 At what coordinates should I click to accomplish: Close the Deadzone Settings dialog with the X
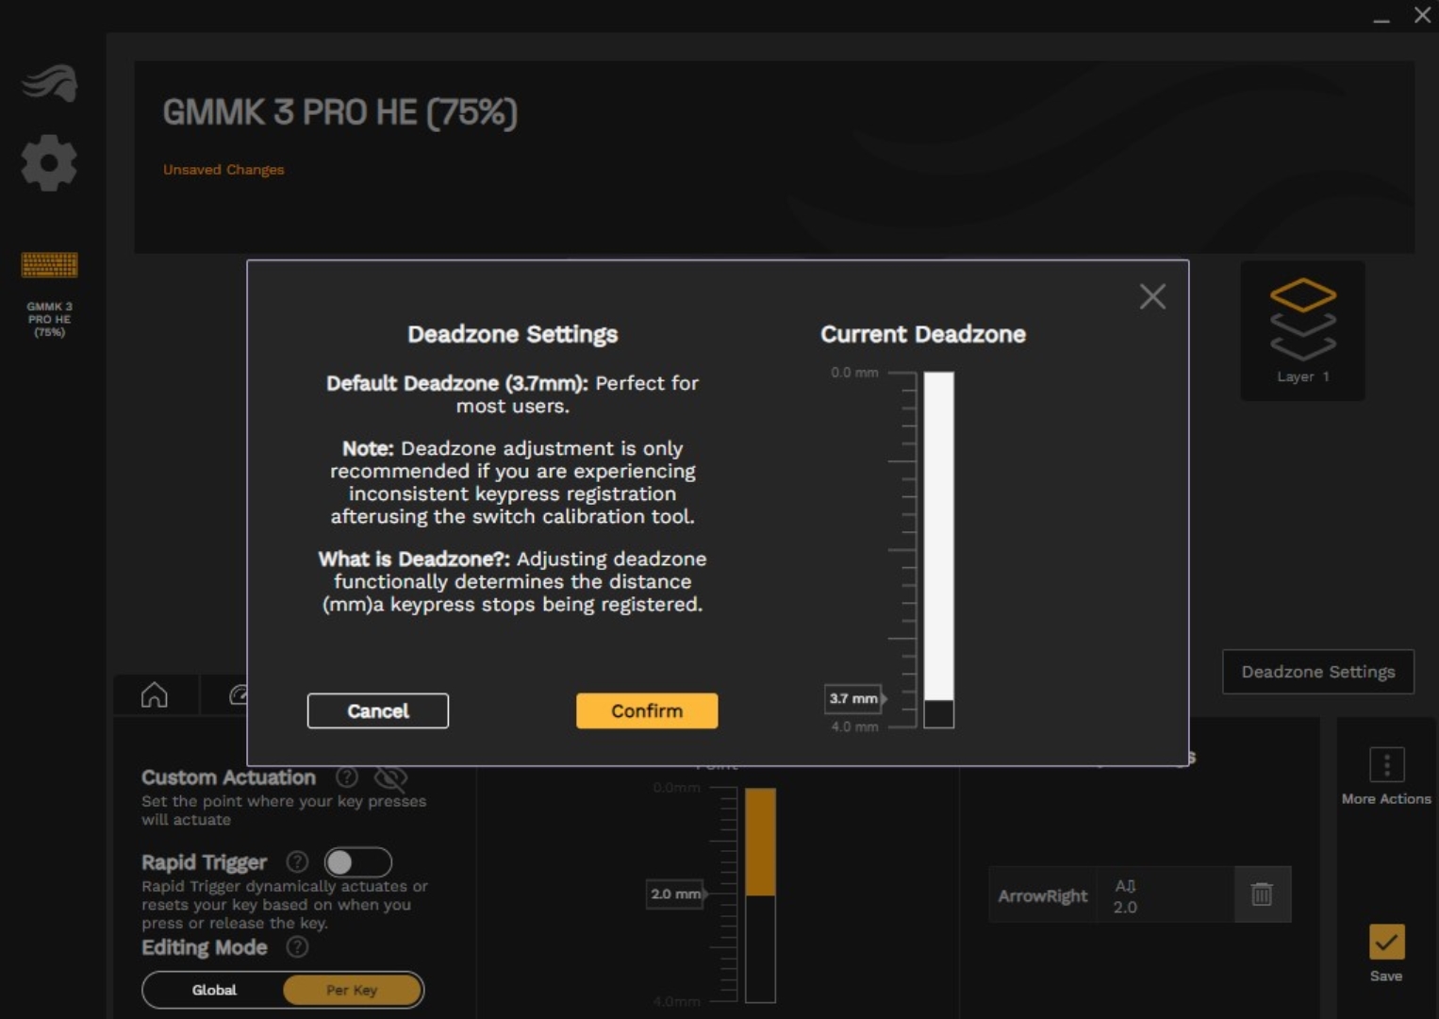coord(1152,297)
